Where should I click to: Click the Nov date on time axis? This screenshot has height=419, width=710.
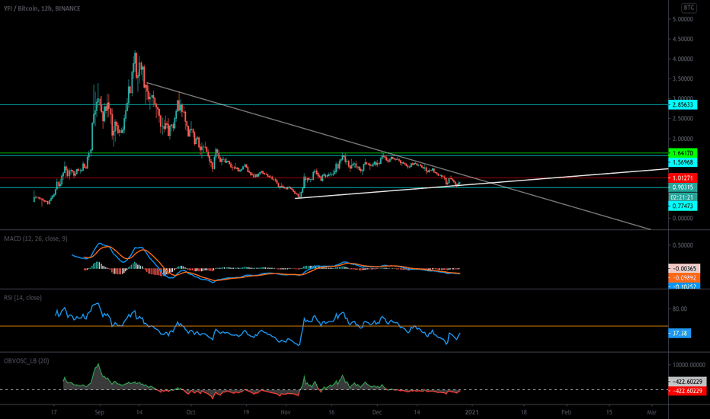pyautogui.click(x=285, y=412)
